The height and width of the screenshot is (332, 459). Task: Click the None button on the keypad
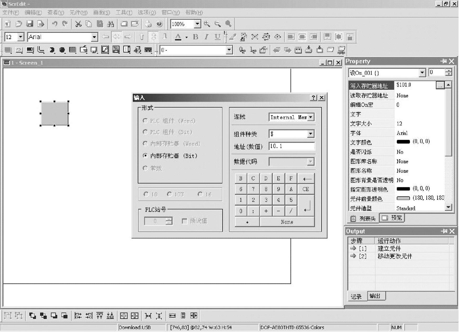coord(287,222)
